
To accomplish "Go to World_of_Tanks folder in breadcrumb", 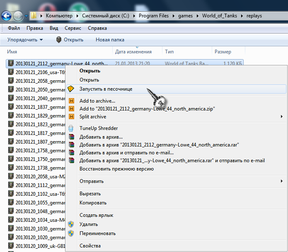I will point(220,16).
